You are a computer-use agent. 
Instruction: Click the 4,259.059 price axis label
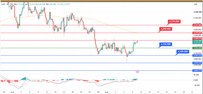coord(197,33)
